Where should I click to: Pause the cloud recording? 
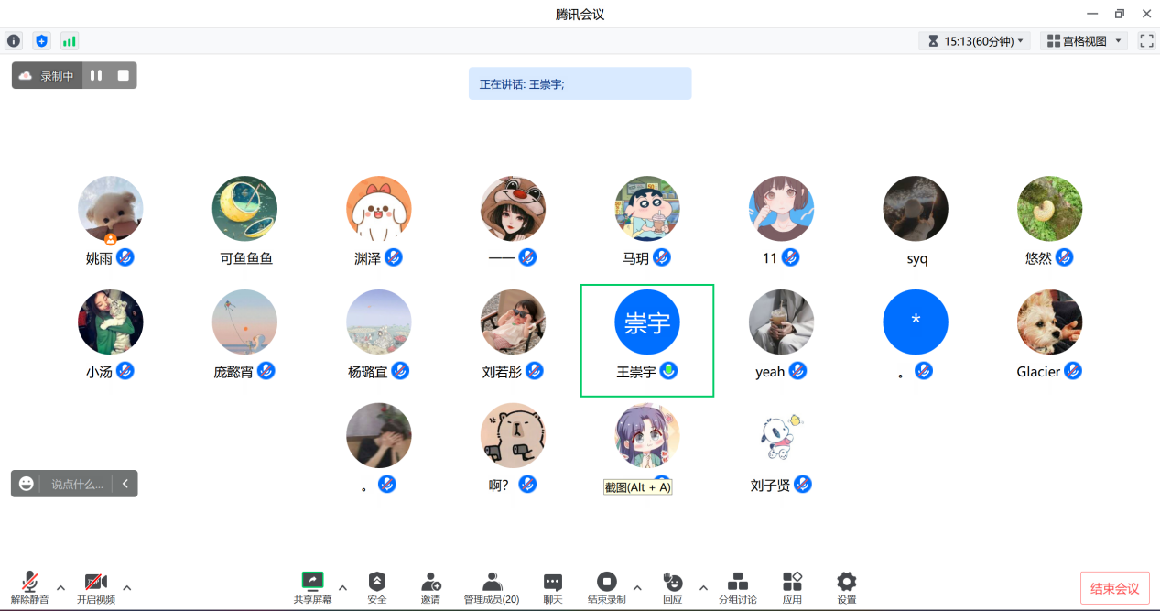coord(96,75)
